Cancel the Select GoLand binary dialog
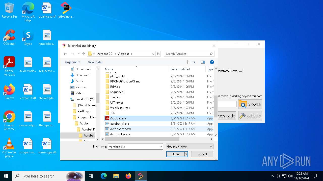Viewport: 323px width, 181px height. (202, 154)
